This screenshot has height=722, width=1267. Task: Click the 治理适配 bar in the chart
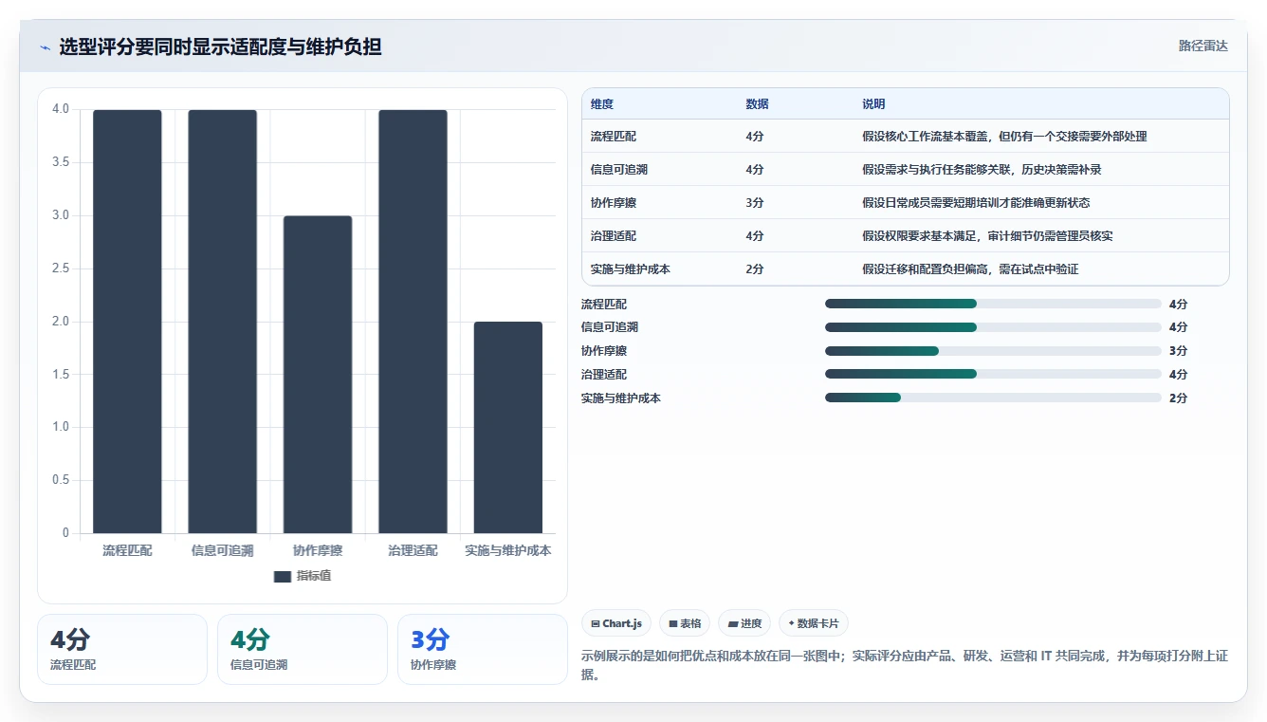tap(413, 322)
